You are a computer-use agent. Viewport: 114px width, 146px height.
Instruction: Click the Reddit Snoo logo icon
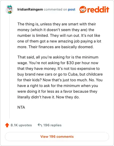pos(83,9)
